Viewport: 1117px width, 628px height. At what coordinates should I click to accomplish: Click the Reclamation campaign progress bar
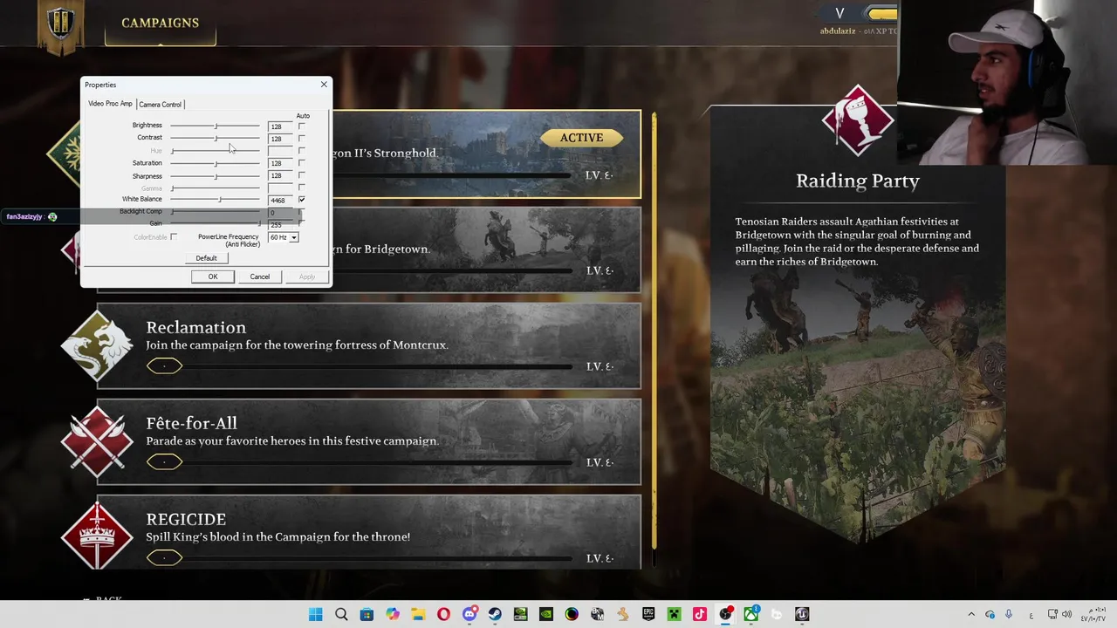[x=360, y=366]
